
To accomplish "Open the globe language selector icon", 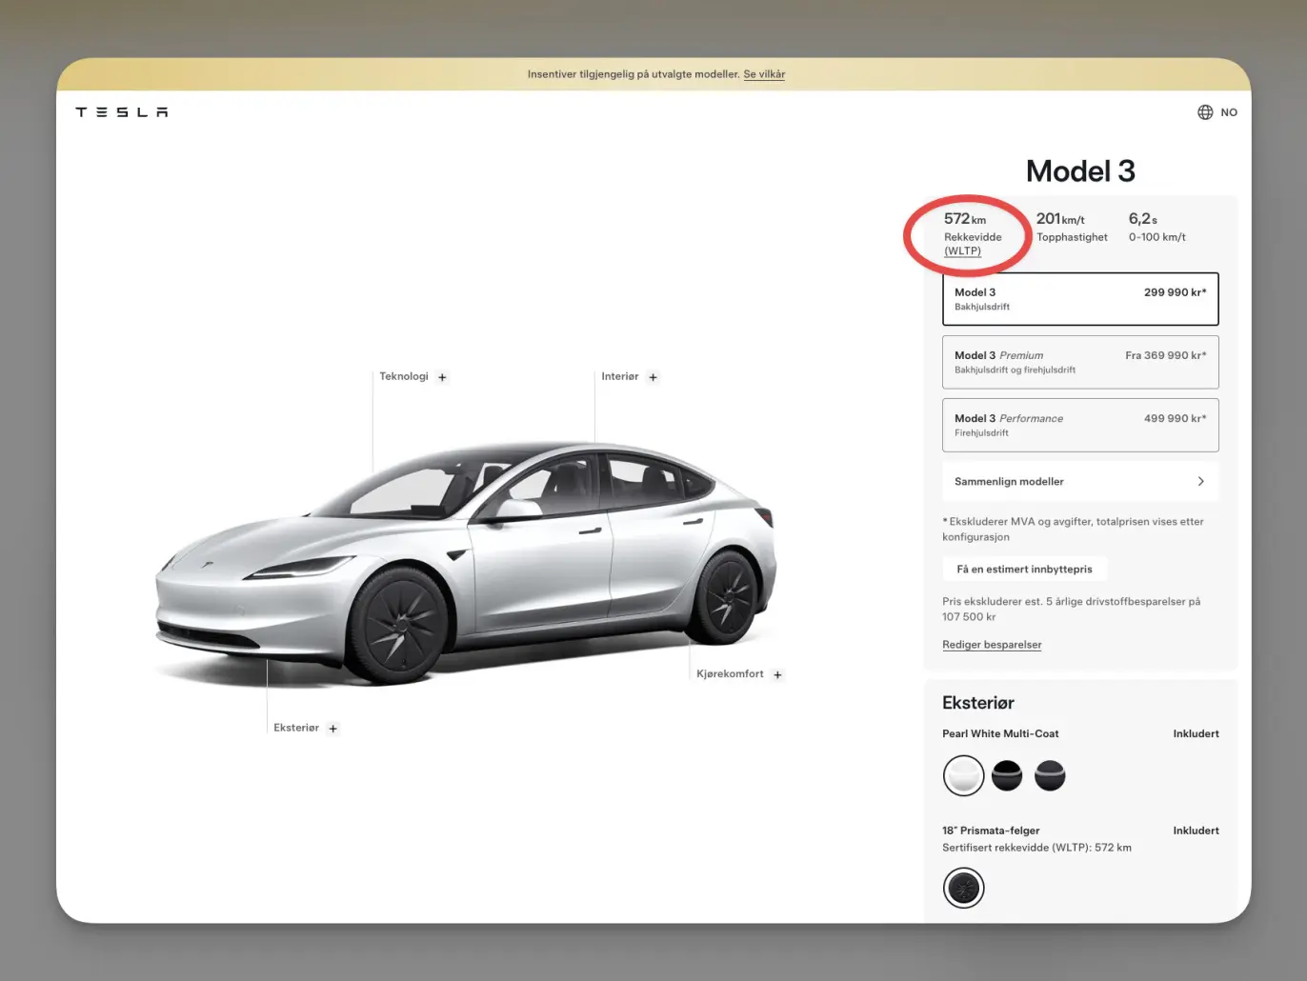I will (1205, 112).
